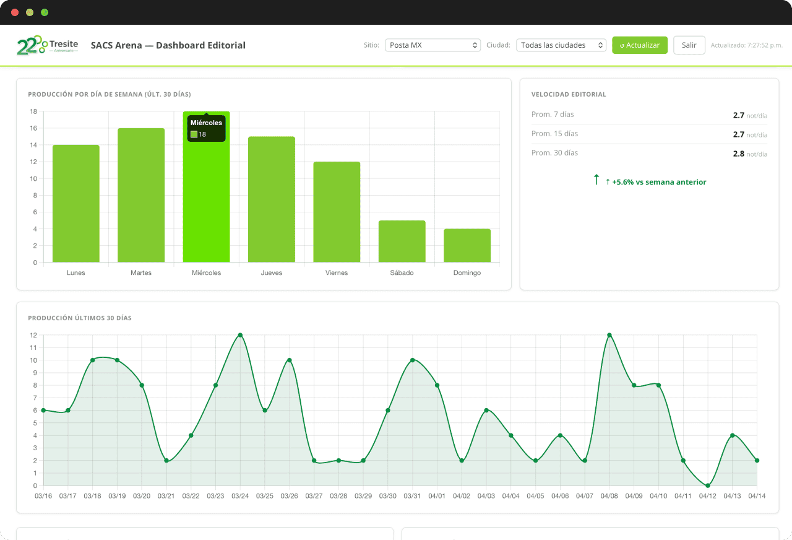Click the Viernes bar in weekday chart
Screen dimensions: 792x540
(x=337, y=212)
